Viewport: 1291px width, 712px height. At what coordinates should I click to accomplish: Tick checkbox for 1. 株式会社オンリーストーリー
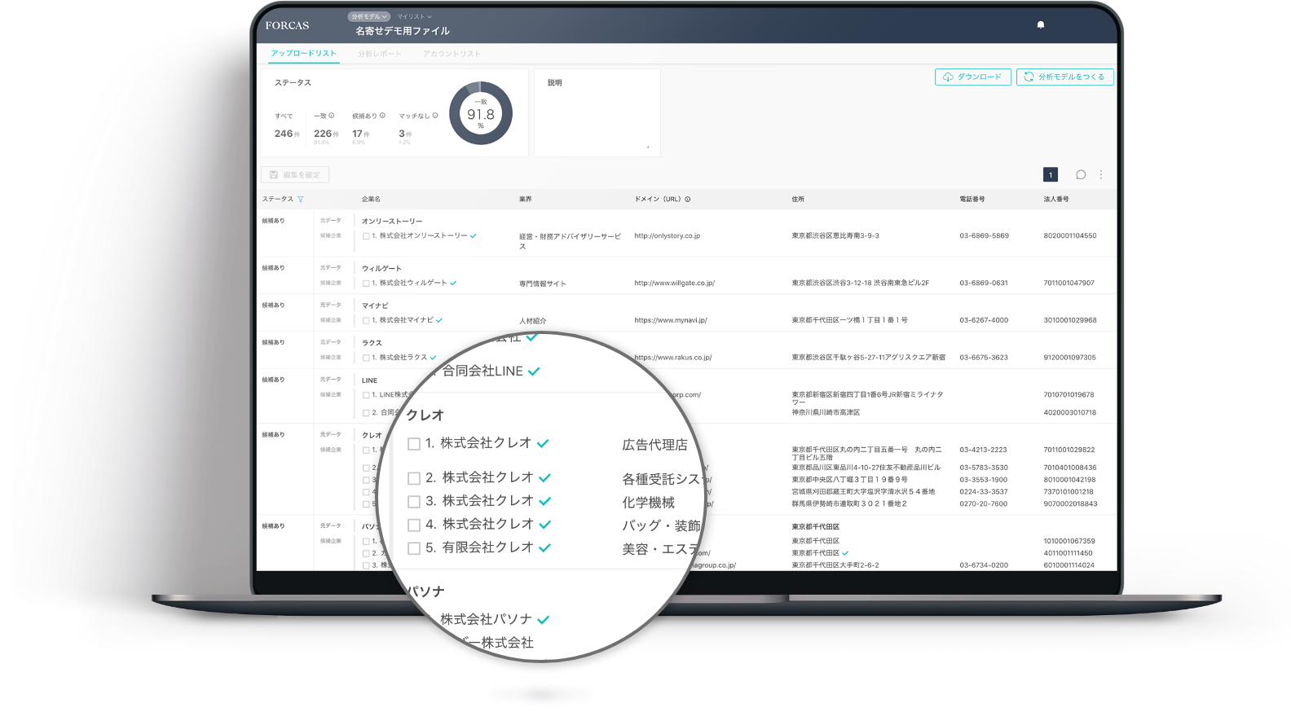[366, 236]
